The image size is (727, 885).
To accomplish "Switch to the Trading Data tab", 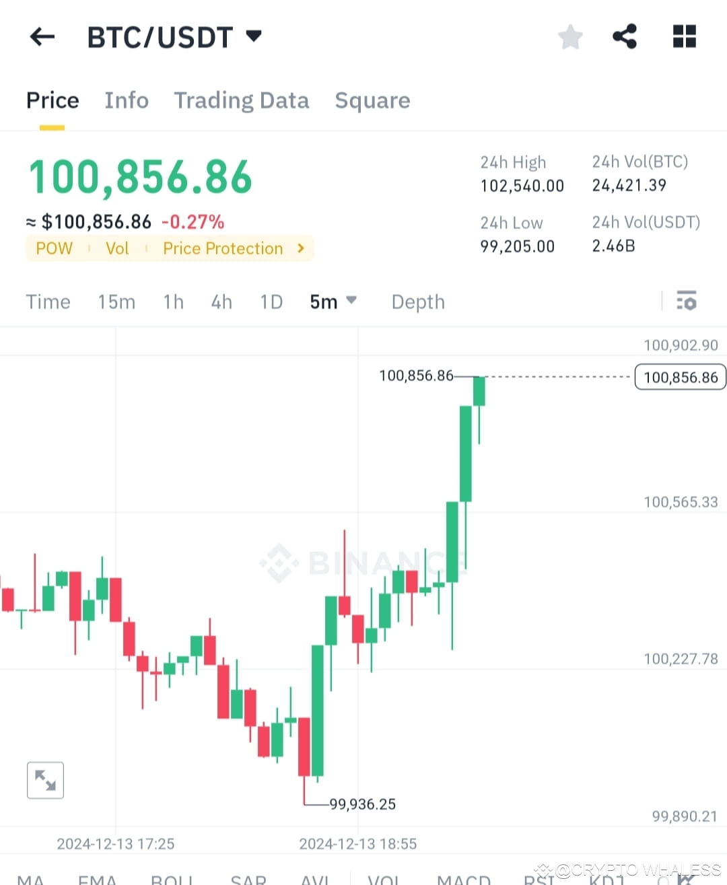I will (242, 100).
